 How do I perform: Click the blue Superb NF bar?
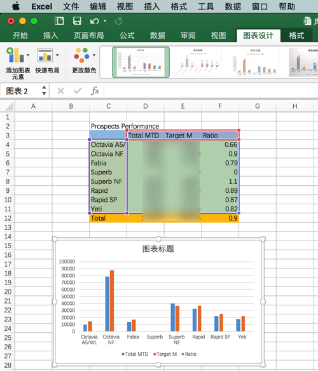pyautogui.click(x=173, y=318)
